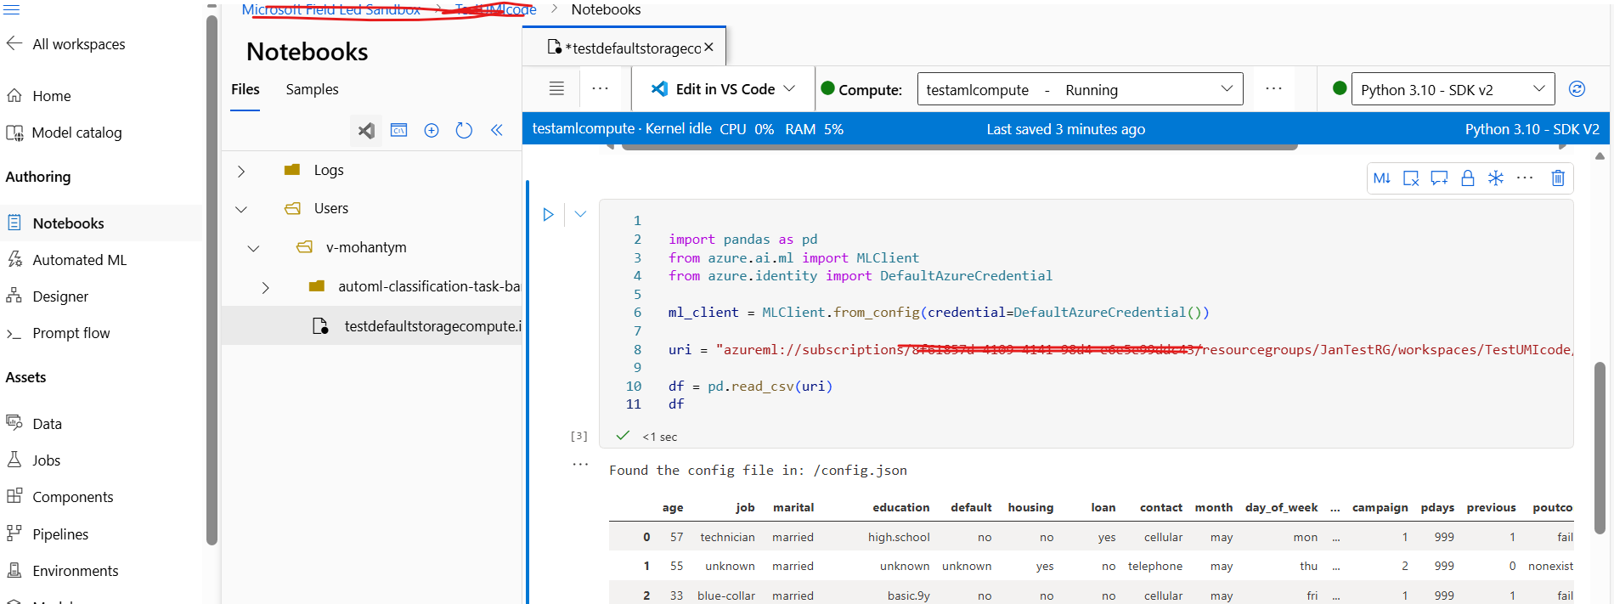Lock the cell
1614x604 pixels.
[x=1467, y=178]
